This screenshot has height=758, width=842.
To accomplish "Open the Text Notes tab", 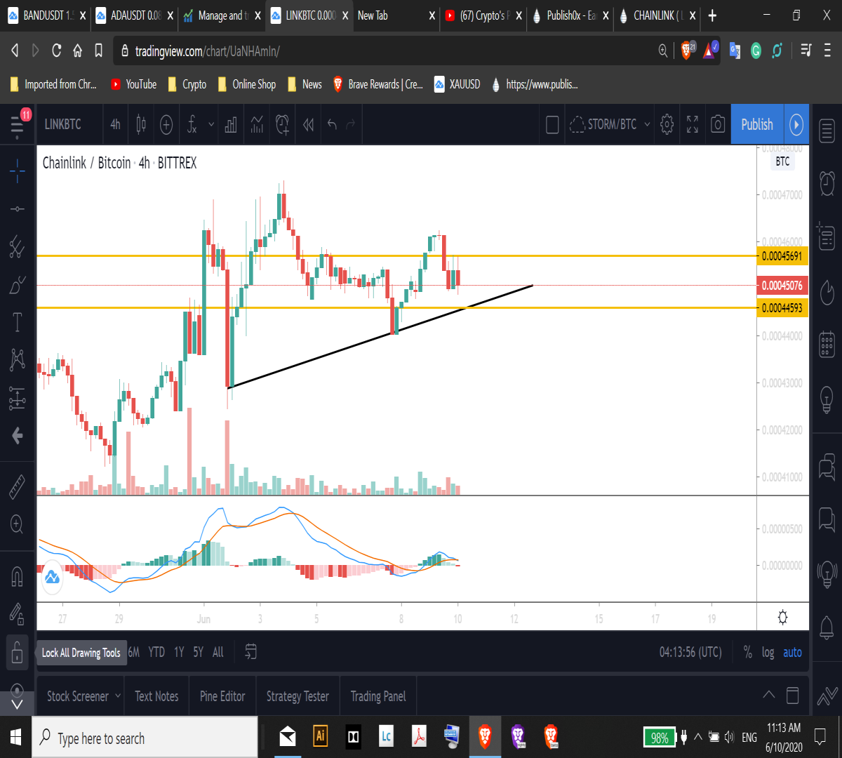I will 156,696.
